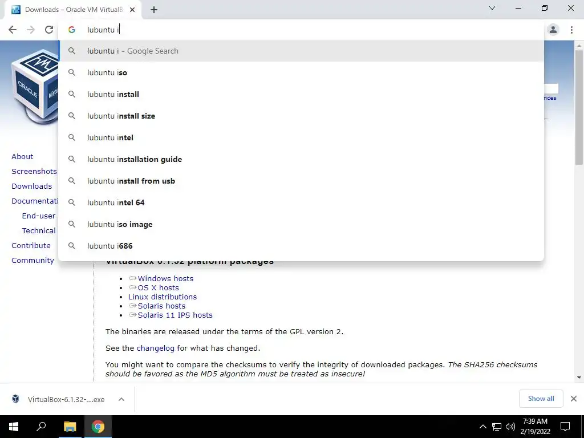Open the taskbar clock showing 7:39 AM
The width and height of the screenshot is (584, 438).
pos(535,427)
